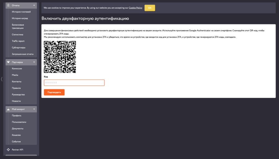Open Кошелек in account menu
The image size is (279, 159).
coord(16,135)
